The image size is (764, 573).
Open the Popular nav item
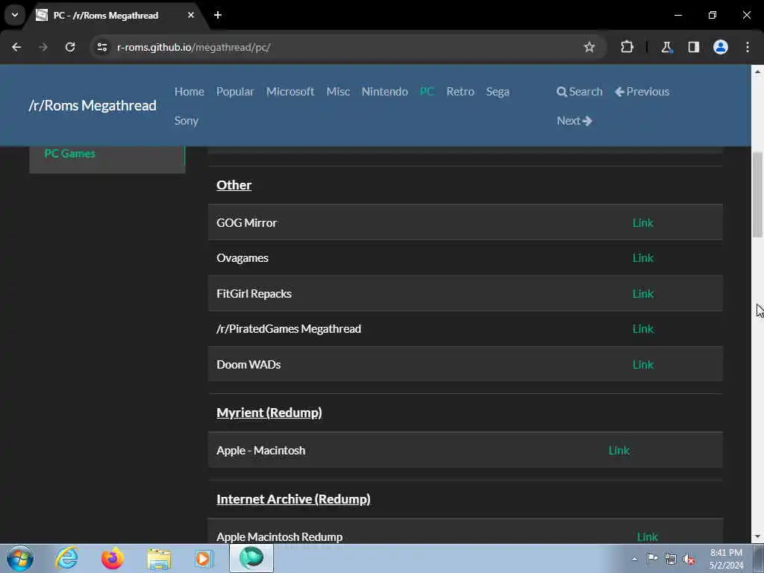(235, 92)
